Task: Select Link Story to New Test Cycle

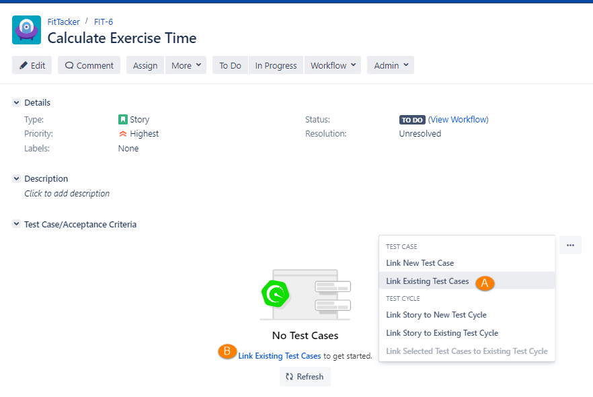Action: 436,315
